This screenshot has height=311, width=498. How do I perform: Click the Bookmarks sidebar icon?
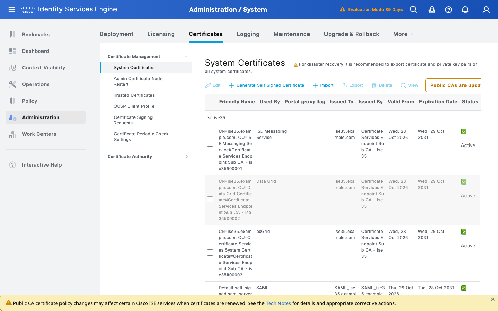[12, 35]
